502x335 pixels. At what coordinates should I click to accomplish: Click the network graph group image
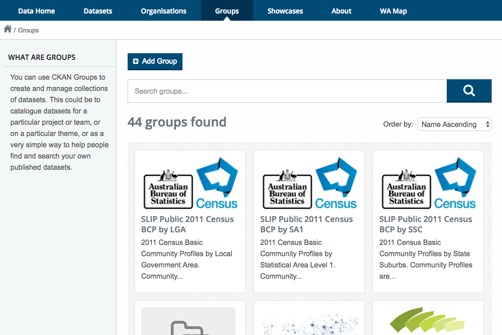[x=309, y=323]
